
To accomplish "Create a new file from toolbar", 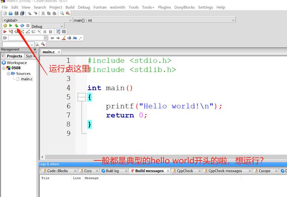I will point(5,13).
